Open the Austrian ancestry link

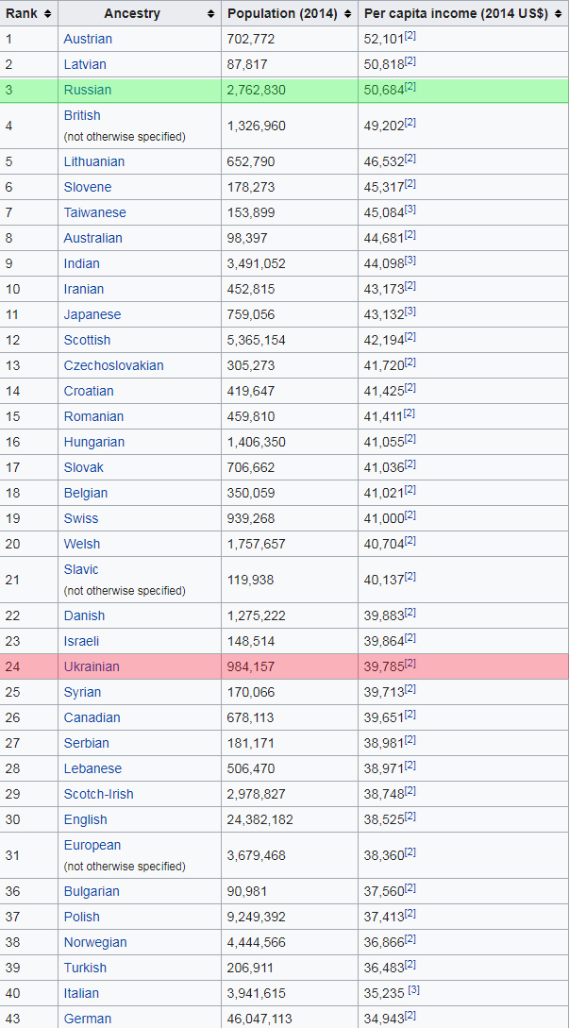point(88,39)
